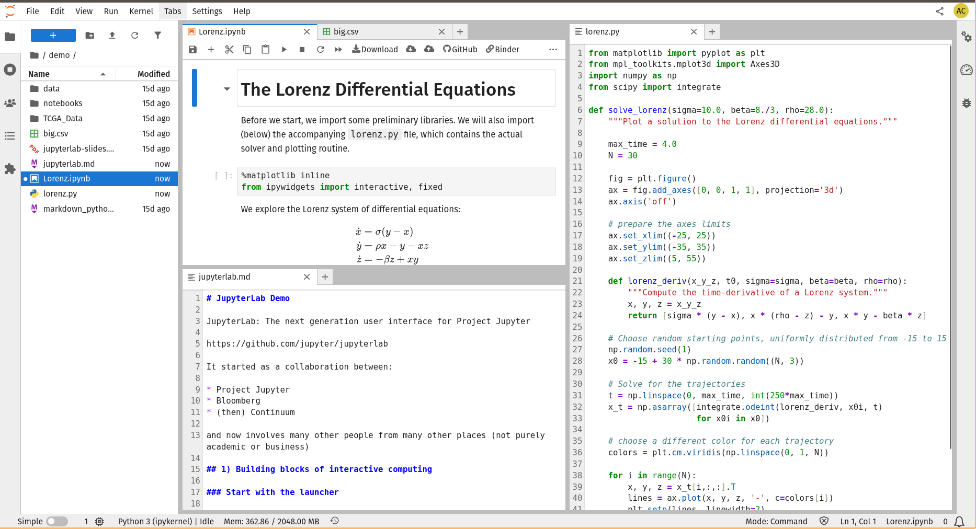Click the upload files icon
Viewport: 976px width, 529px height.
[x=112, y=35]
